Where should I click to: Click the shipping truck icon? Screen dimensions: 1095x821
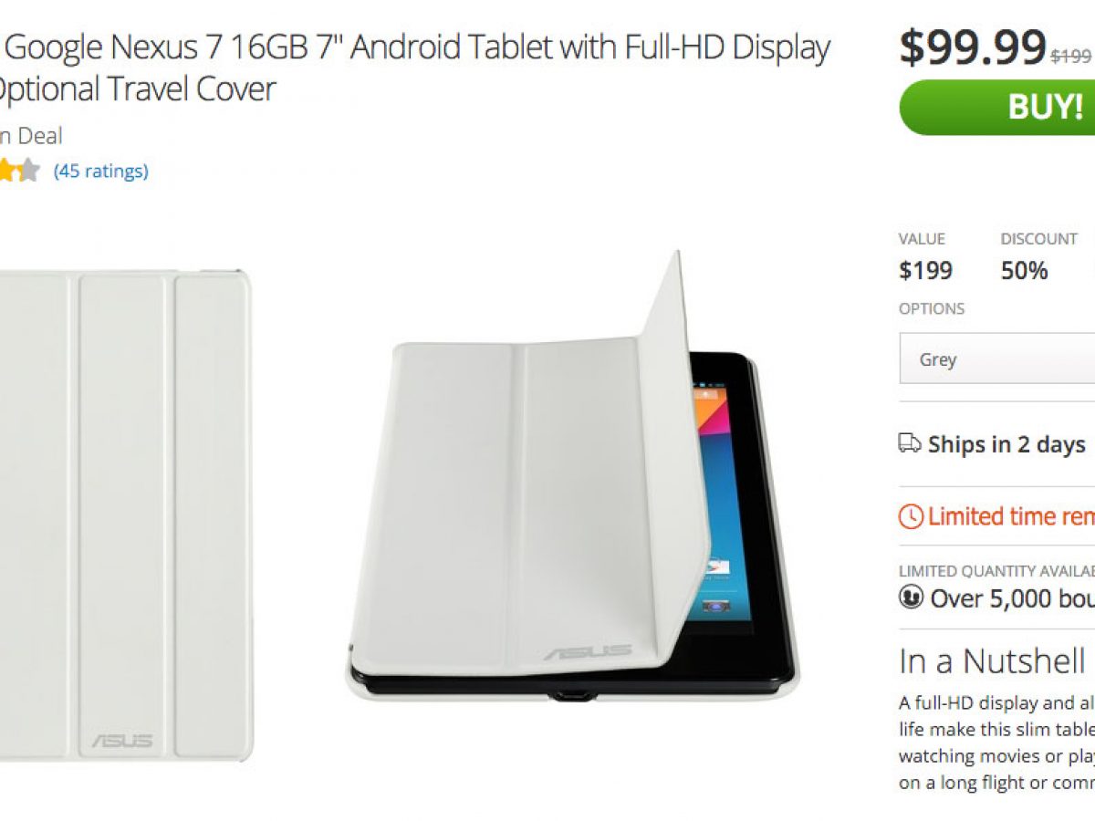(910, 444)
